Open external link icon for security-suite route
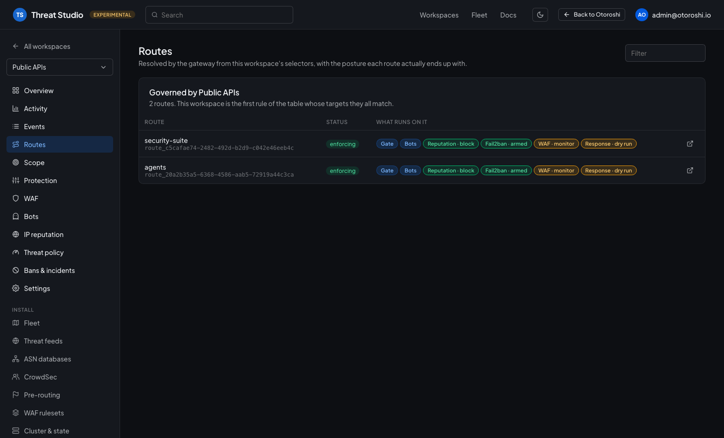This screenshot has height=438, width=724. (690, 144)
